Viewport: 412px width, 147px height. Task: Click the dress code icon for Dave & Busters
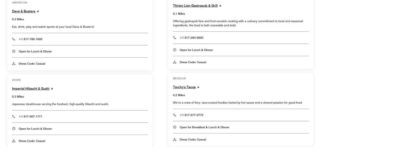click(x=14, y=64)
